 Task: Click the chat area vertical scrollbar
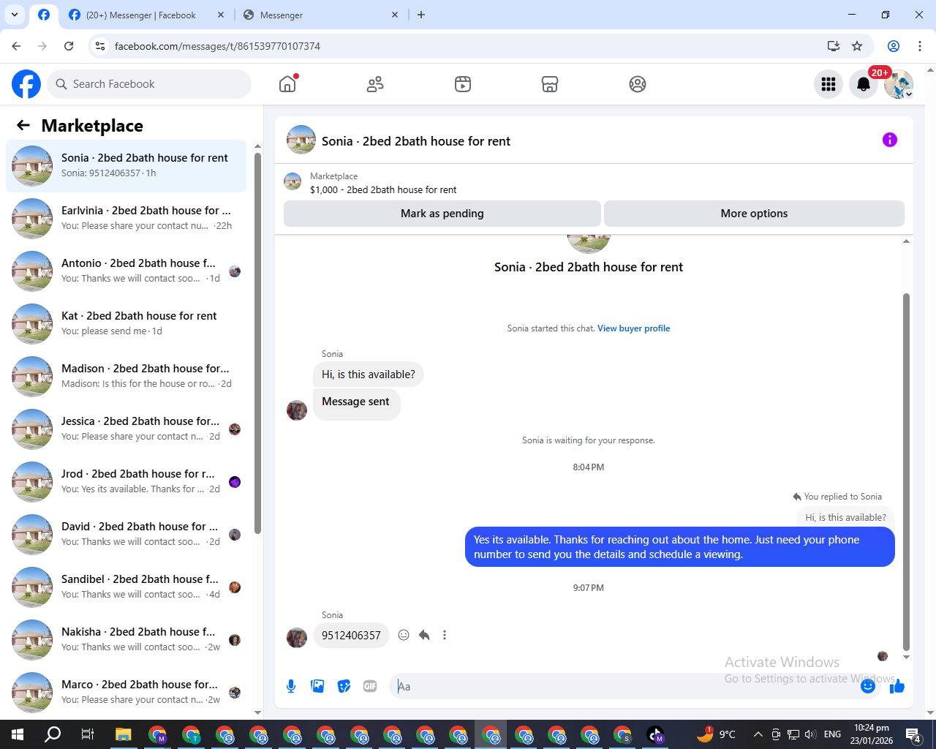[906, 472]
